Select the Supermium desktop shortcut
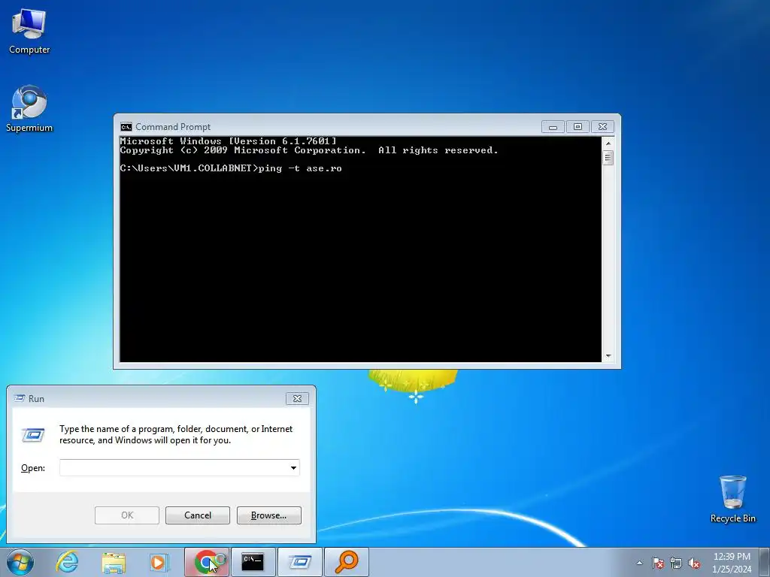 [x=29, y=109]
